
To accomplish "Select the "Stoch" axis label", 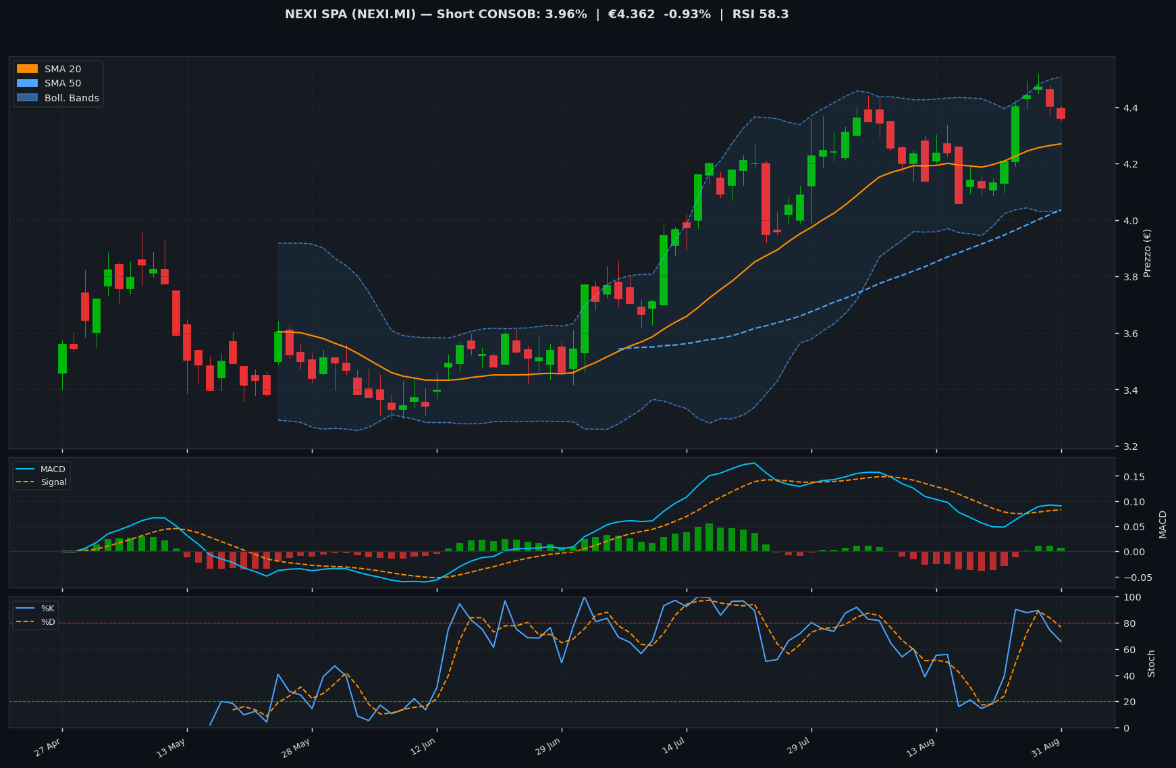I will pyautogui.click(x=1151, y=663).
